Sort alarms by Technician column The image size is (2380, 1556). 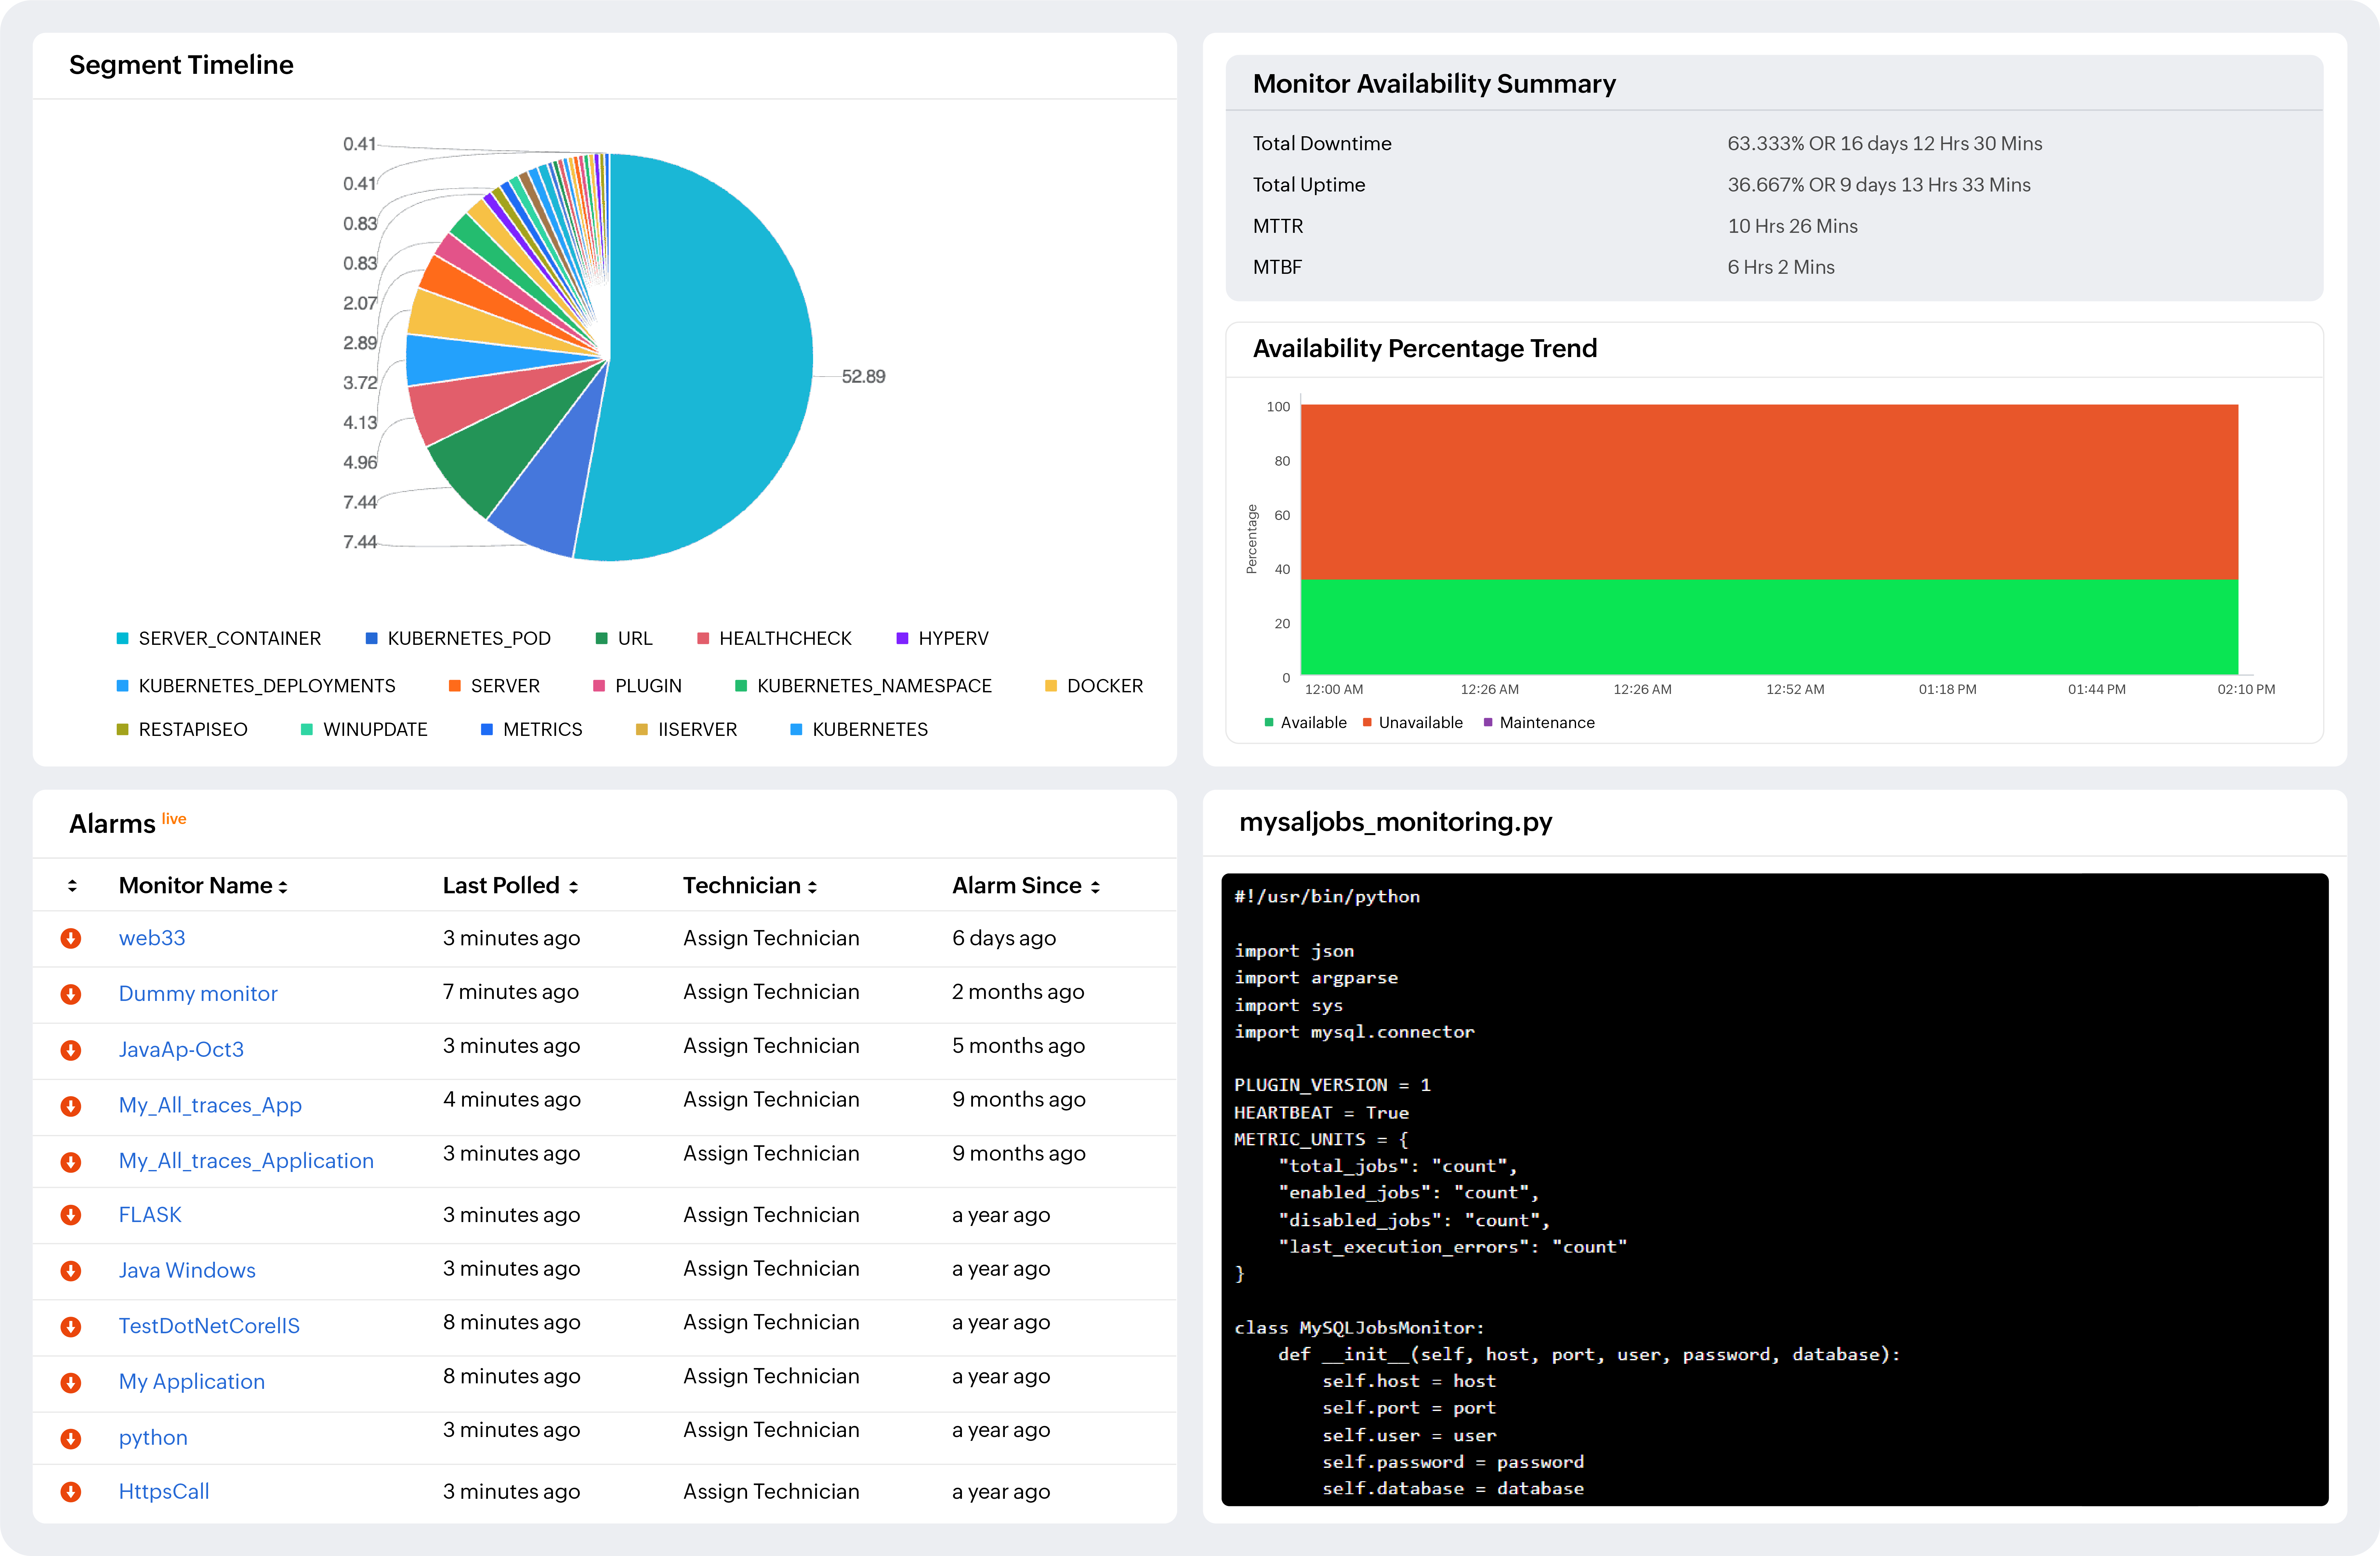point(750,886)
